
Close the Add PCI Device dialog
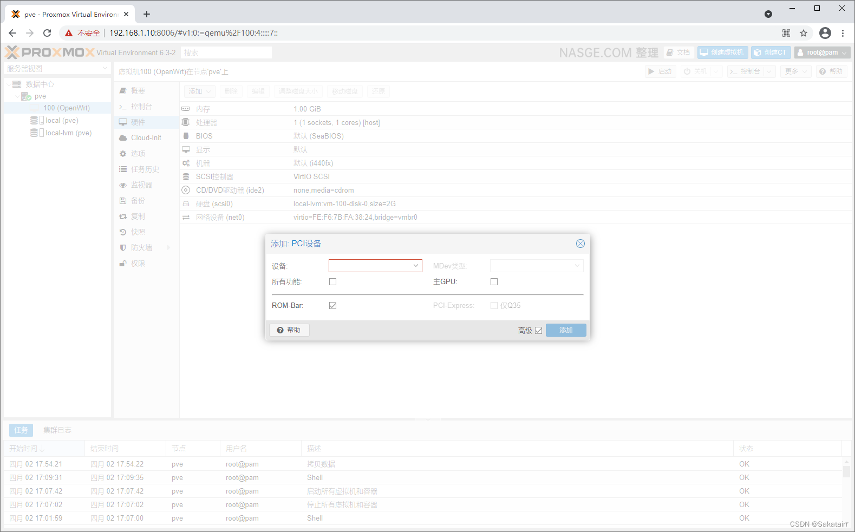coord(580,244)
